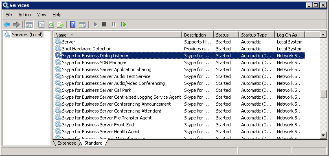The width and height of the screenshot is (329, 156).
Task: Sort by Log On As column header
Action: [290, 35]
